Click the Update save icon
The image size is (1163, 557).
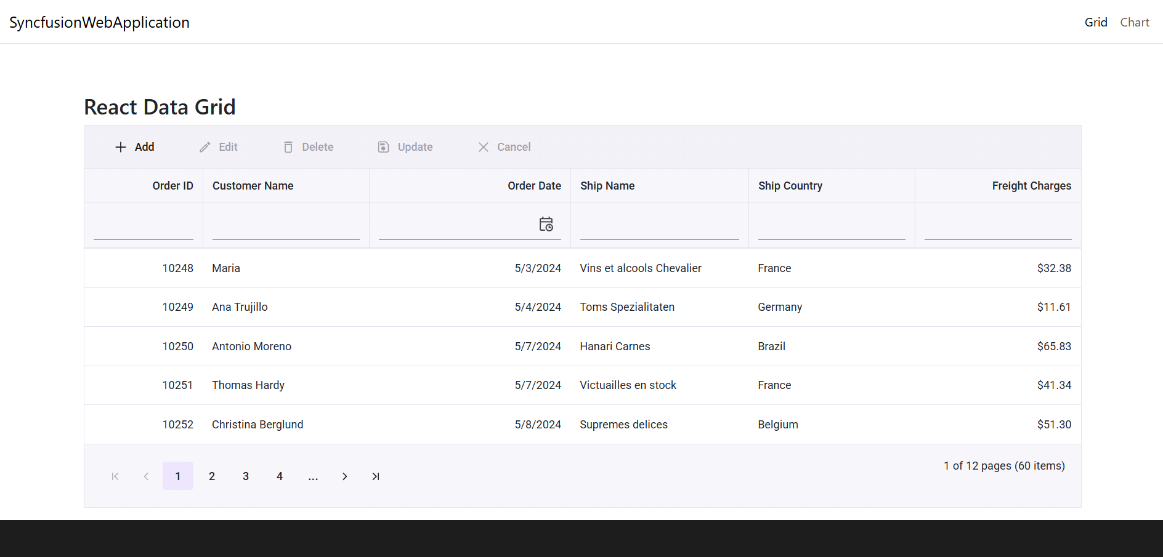[x=383, y=147]
